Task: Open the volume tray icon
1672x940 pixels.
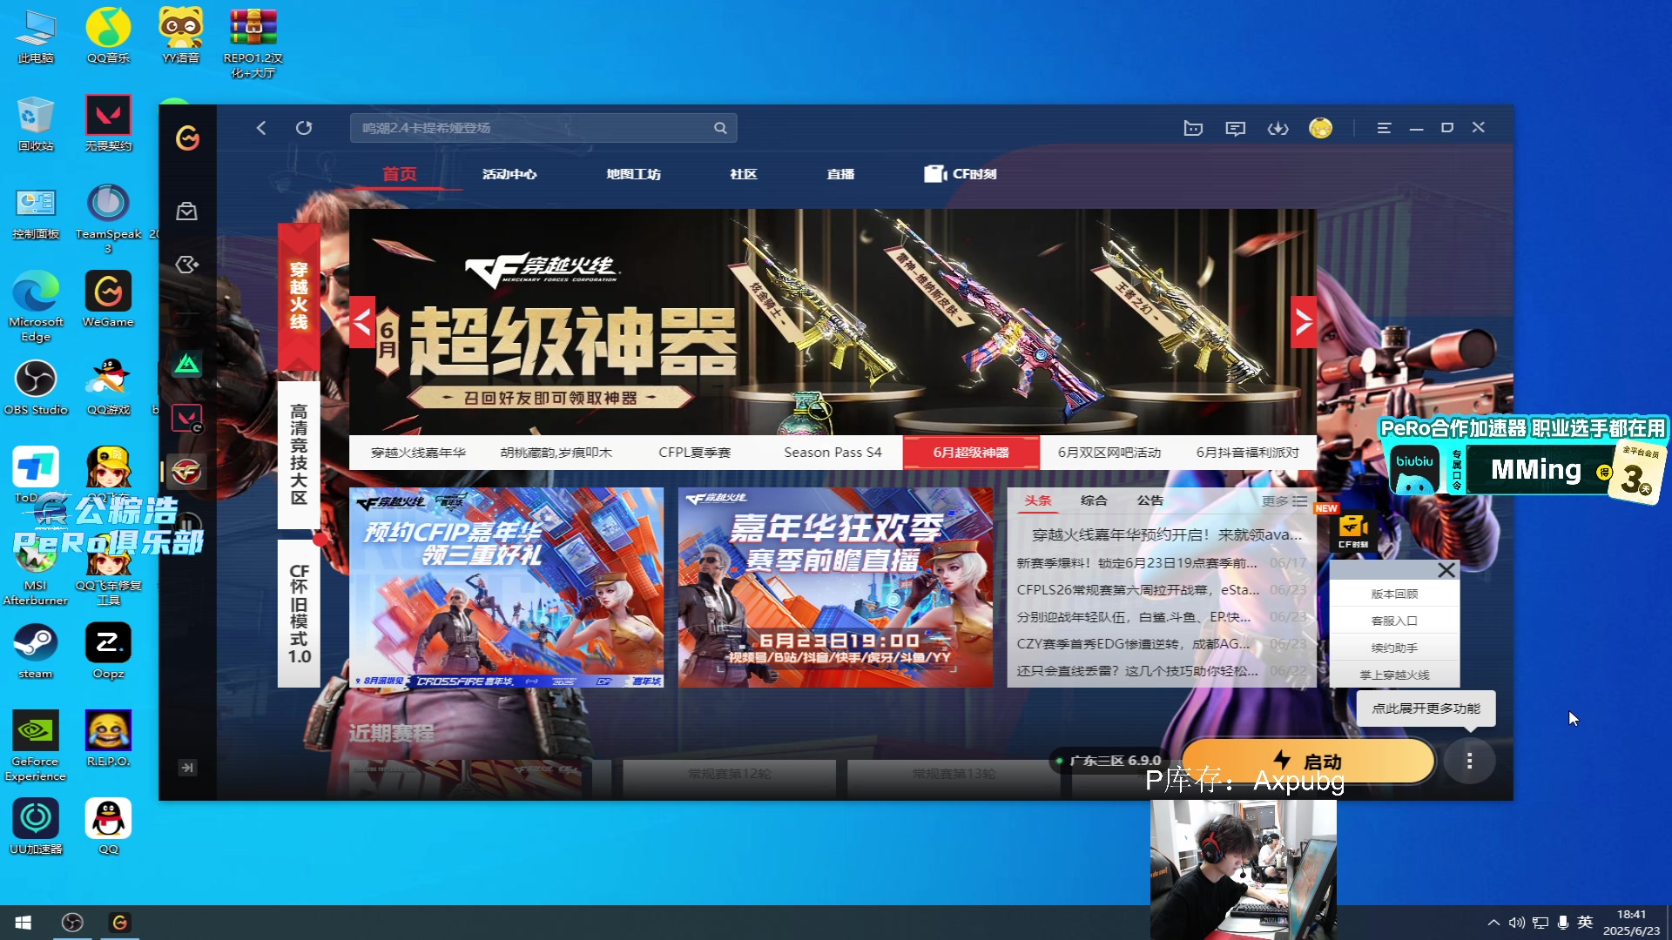Action: [x=1516, y=923]
